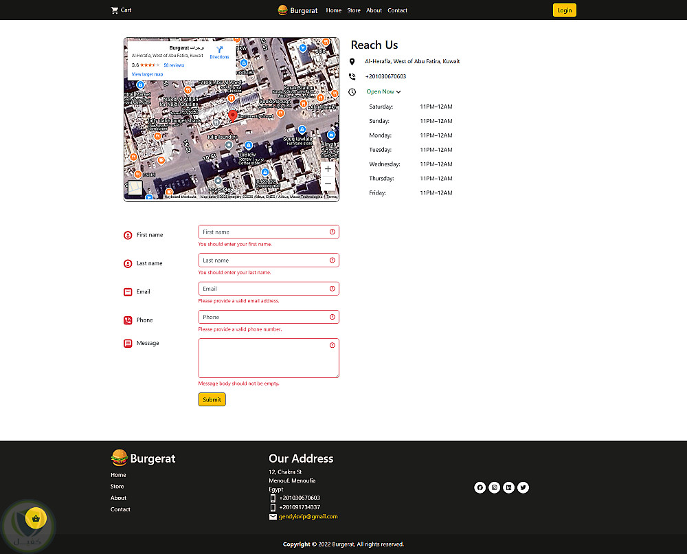Screen dimensions: 687x554
Task: Click the mobile icon beside +201091734337
Action: tap(273, 507)
